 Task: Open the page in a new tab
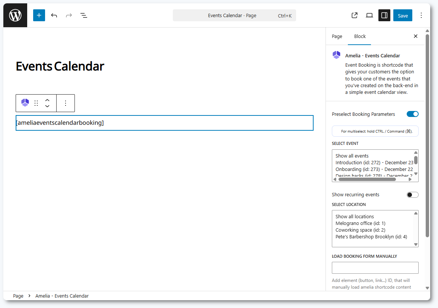click(x=355, y=15)
